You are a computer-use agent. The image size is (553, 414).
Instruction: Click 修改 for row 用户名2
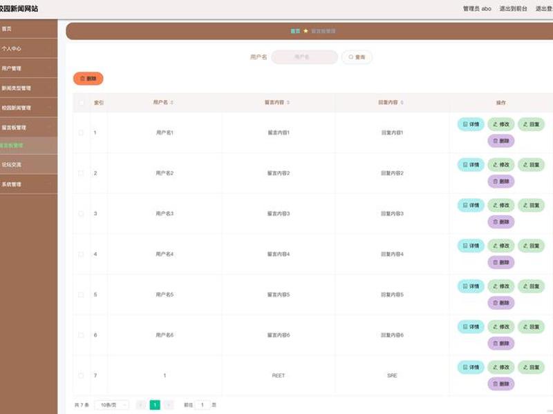tap(500, 165)
